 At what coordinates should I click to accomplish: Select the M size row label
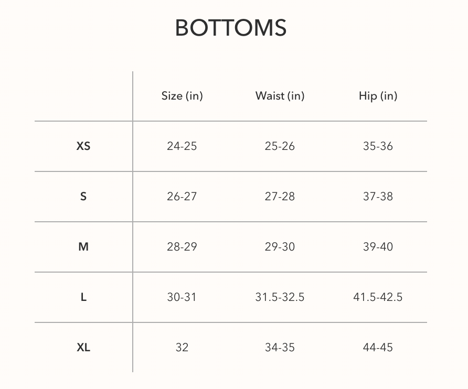(x=83, y=247)
